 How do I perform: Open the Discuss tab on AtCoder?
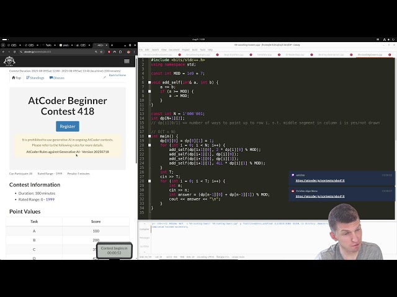[57, 78]
